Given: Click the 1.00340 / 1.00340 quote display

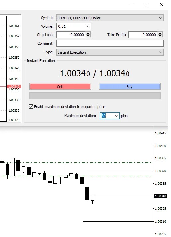Looking at the screenshot, I should 95,73.
